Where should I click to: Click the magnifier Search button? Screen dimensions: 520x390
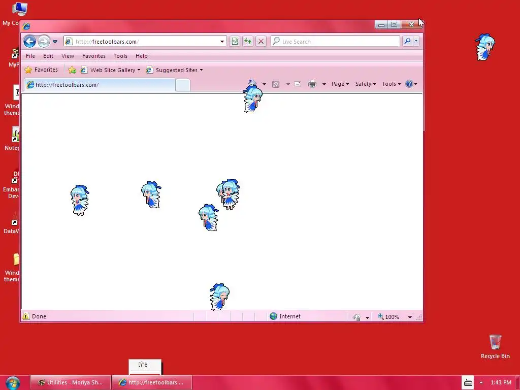tap(407, 41)
